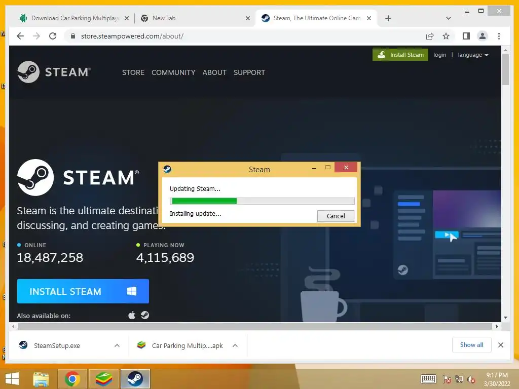Click the Updating Steam progress bar

[x=262, y=201]
